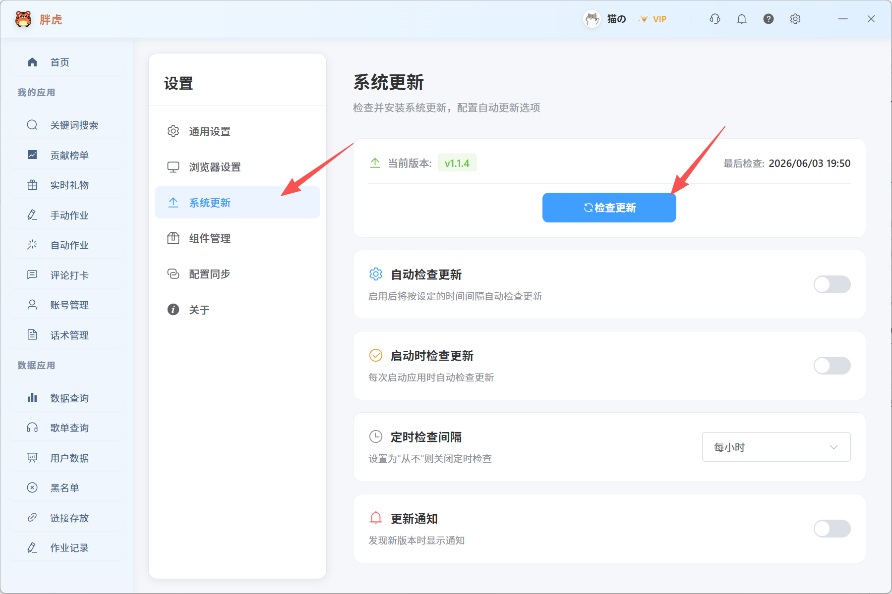Select 系统更新 settings item

coord(238,203)
